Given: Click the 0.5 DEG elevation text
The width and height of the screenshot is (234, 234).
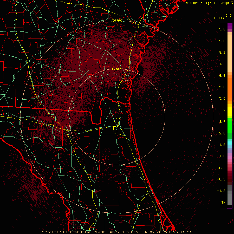Looking at the screenshot, I should tap(130, 232).
